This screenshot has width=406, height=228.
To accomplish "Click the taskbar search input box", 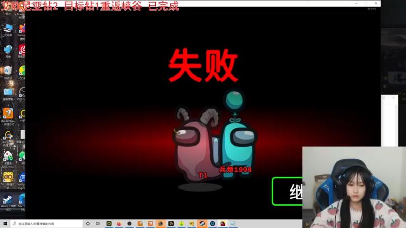I will pos(47,224).
